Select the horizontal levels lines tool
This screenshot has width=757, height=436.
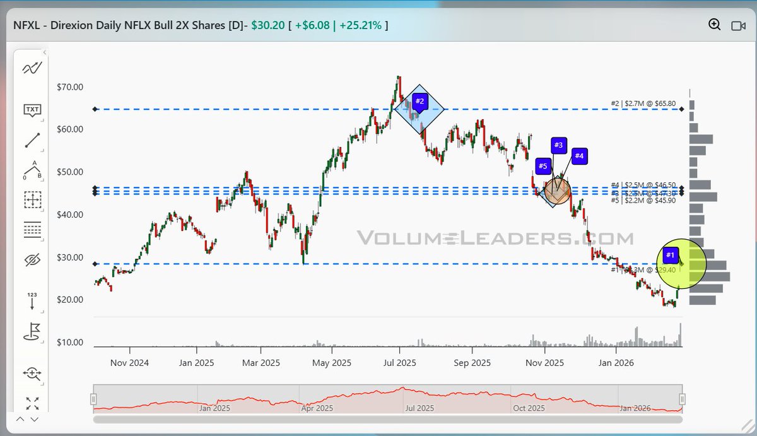[32, 230]
